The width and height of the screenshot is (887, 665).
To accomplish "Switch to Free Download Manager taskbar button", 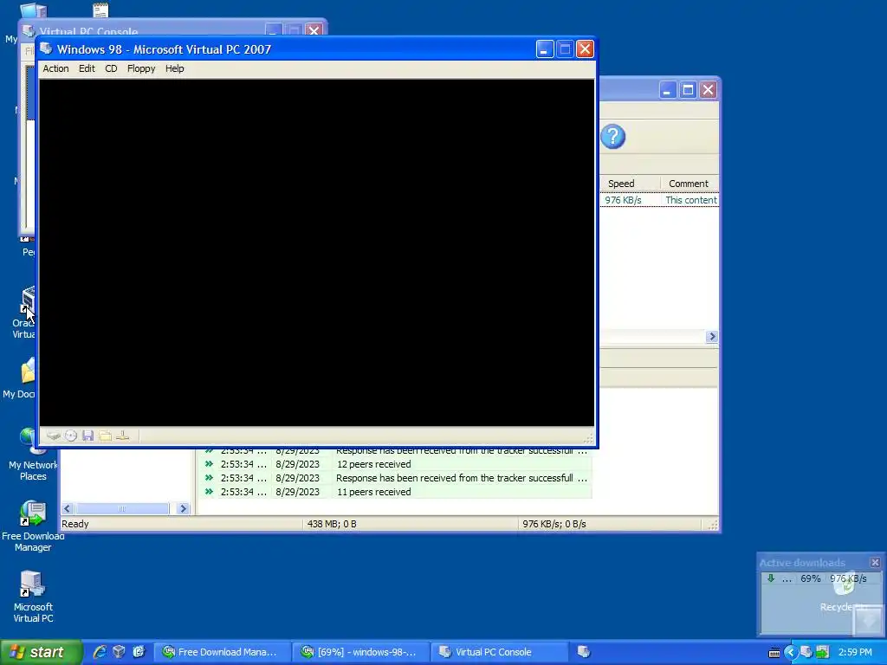I will click(x=223, y=652).
